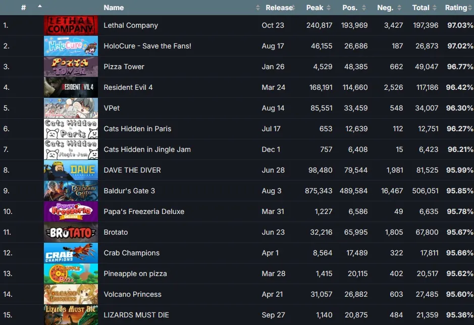The image size is (474, 325).
Task: Open the Baldur's Gate 3 title link
Action: (129, 191)
